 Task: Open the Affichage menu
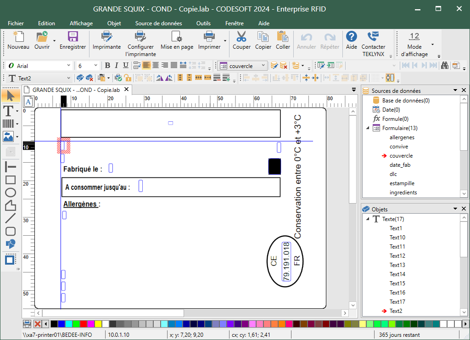pyautogui.click(x=81, y=23)
